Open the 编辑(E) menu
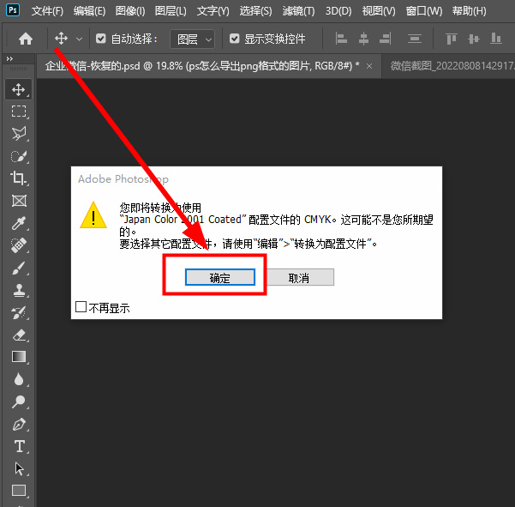The width and height of the screenshot is (515, 507). click(89, 11)
